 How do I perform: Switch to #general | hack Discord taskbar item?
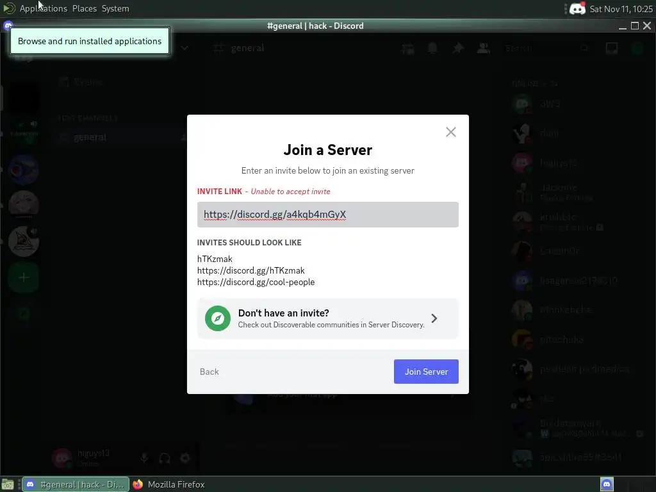[x=76, y=484]
